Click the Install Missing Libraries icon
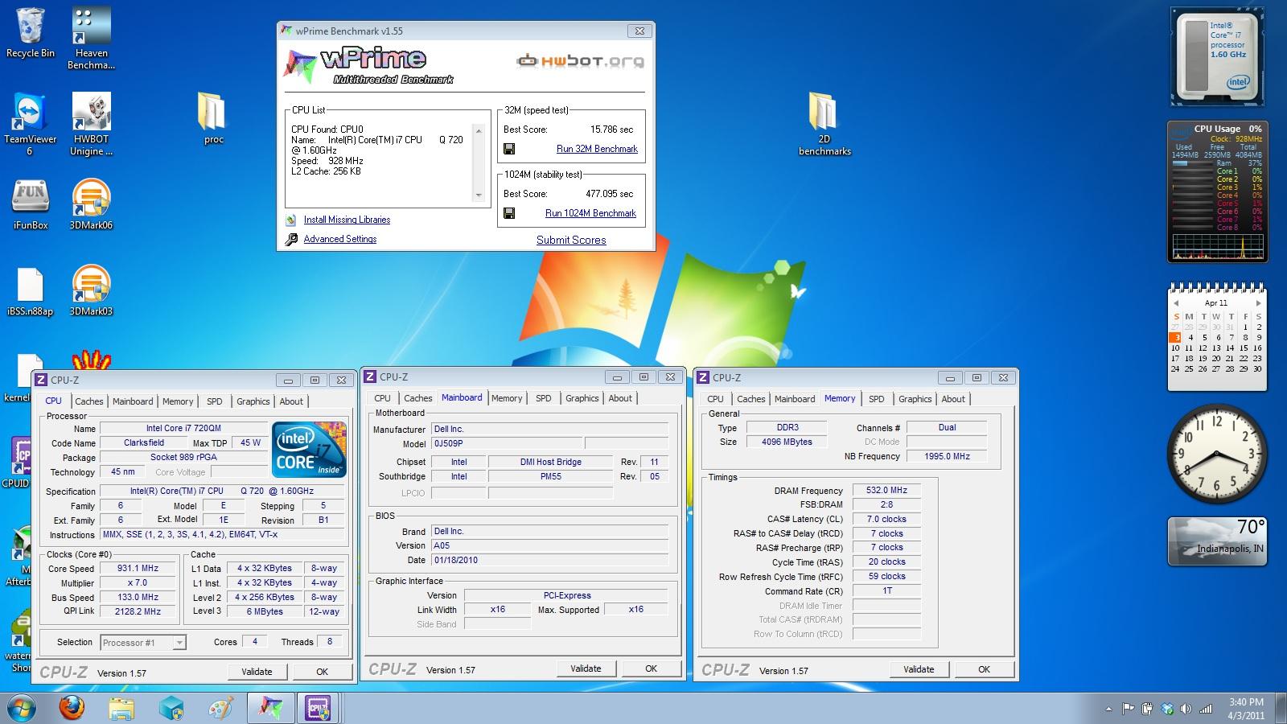Image resolution: width=1287 pixels, height=724 pixels. 290,220
